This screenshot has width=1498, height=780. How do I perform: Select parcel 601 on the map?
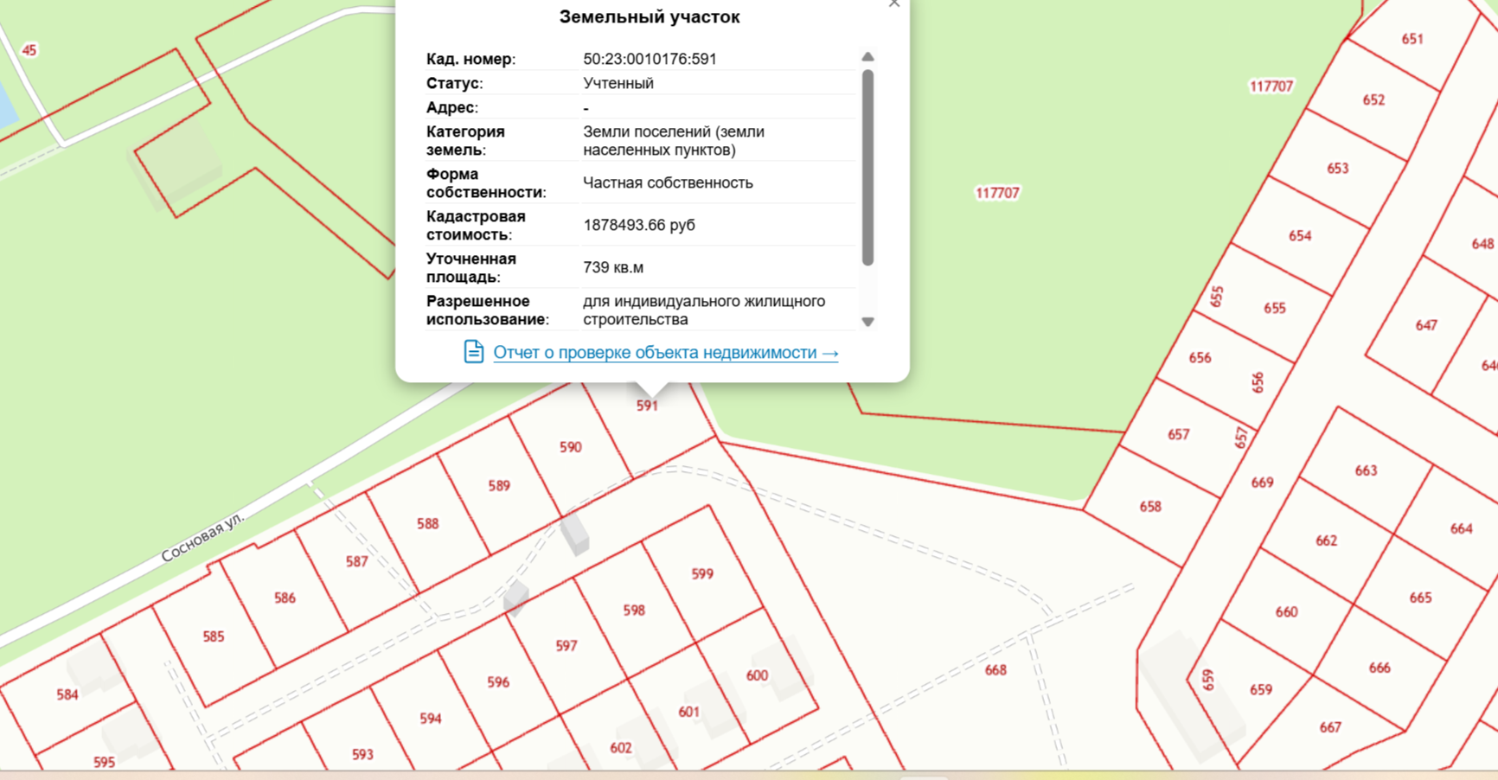(x=688, y=713)
